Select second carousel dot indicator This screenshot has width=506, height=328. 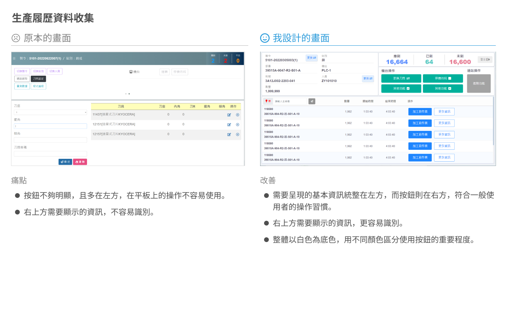tap(129, 94)
